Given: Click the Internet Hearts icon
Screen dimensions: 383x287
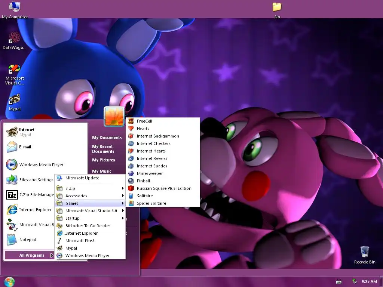Looking at the screenshot, I should pyautogui.click(x=131, y=151).
